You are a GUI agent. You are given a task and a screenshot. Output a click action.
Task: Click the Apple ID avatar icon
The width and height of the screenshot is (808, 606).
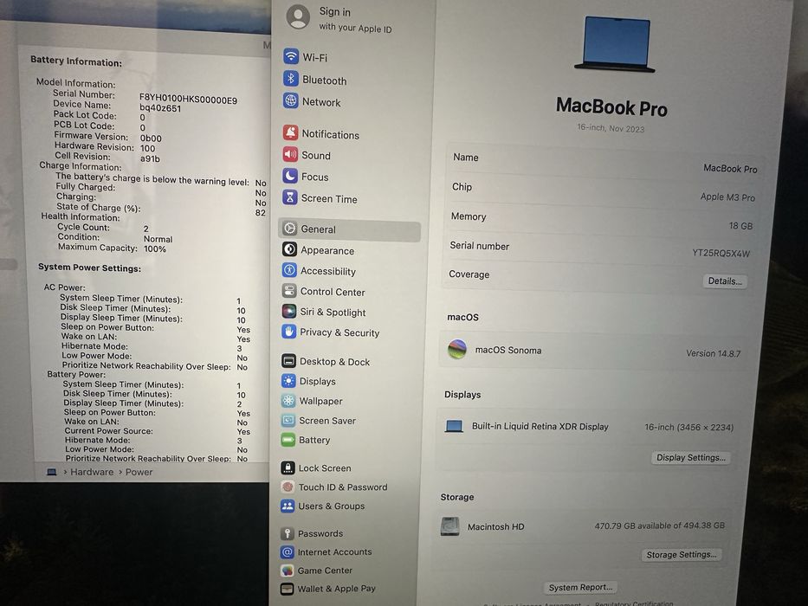point(298,17)
